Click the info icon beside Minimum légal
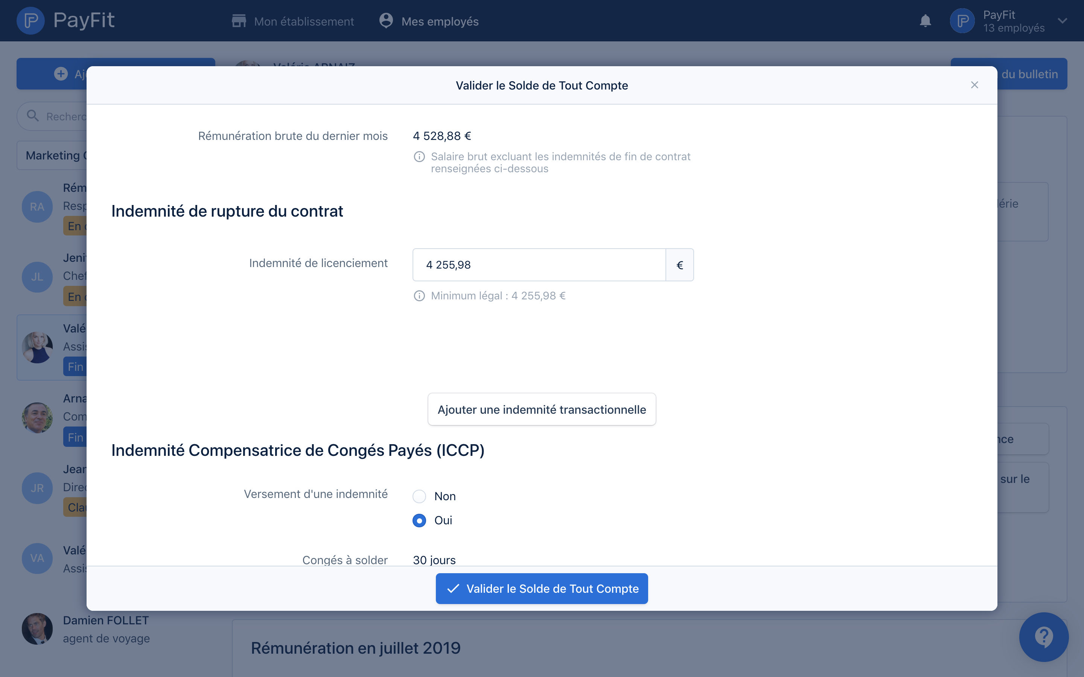This screenshot has height=677, width=1084. click(x=419, y=296)
